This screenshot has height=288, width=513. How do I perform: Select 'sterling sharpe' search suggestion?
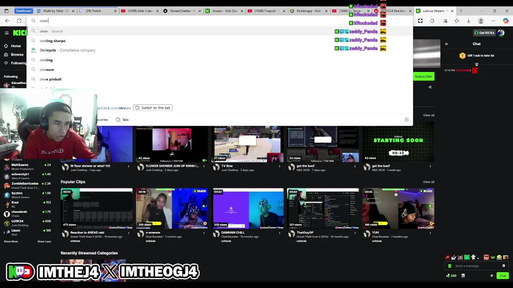(x=220, y=41)
